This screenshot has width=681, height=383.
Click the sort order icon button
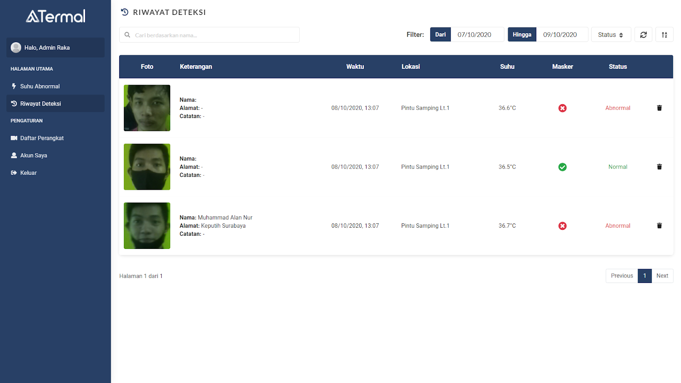pyautogui.click(x=664, y=35)
